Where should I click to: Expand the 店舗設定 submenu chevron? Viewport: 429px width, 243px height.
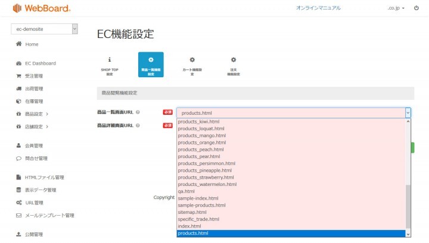(47, 127)
